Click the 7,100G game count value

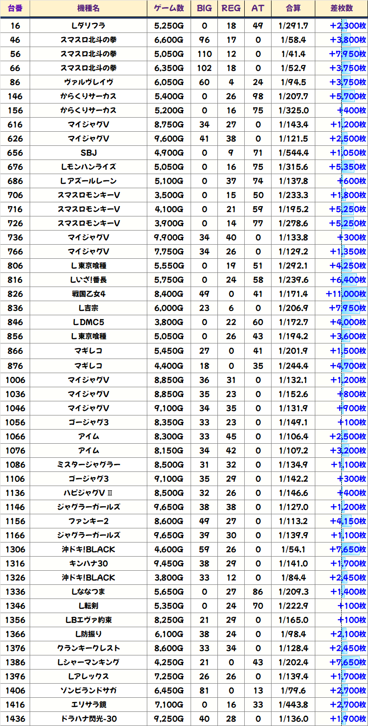click(x=169, y=705)
